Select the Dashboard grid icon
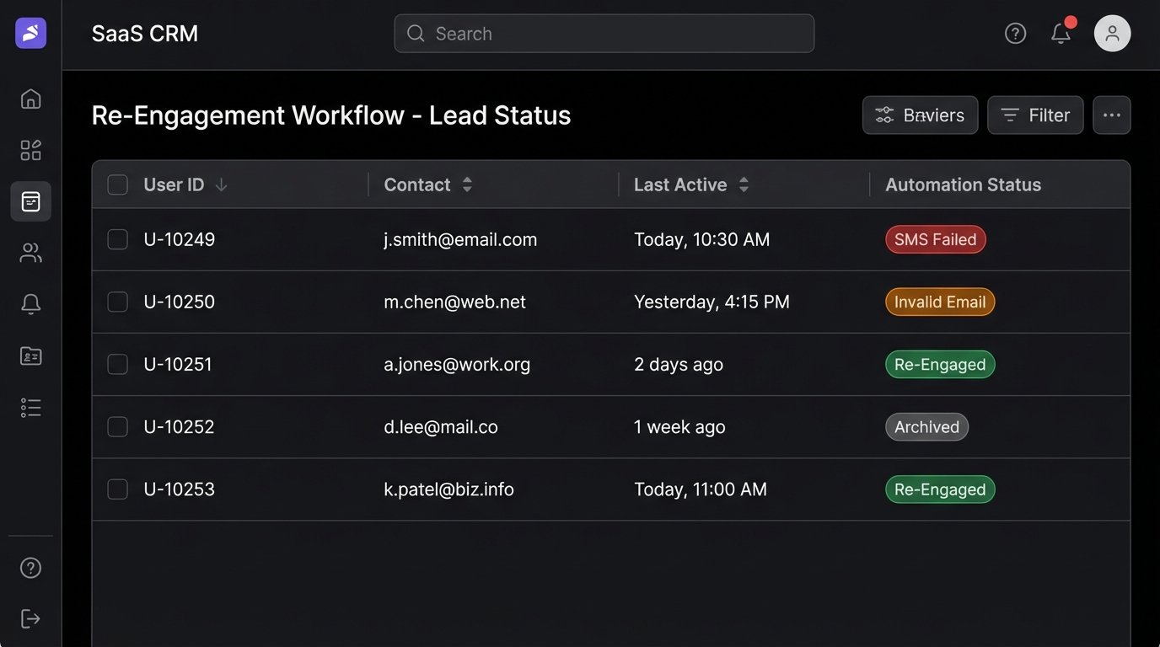 point(30,149)
